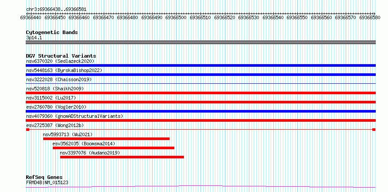Click ruler coordinate 69366520
This screenshot has width=388, height=192.
[225, 17]
